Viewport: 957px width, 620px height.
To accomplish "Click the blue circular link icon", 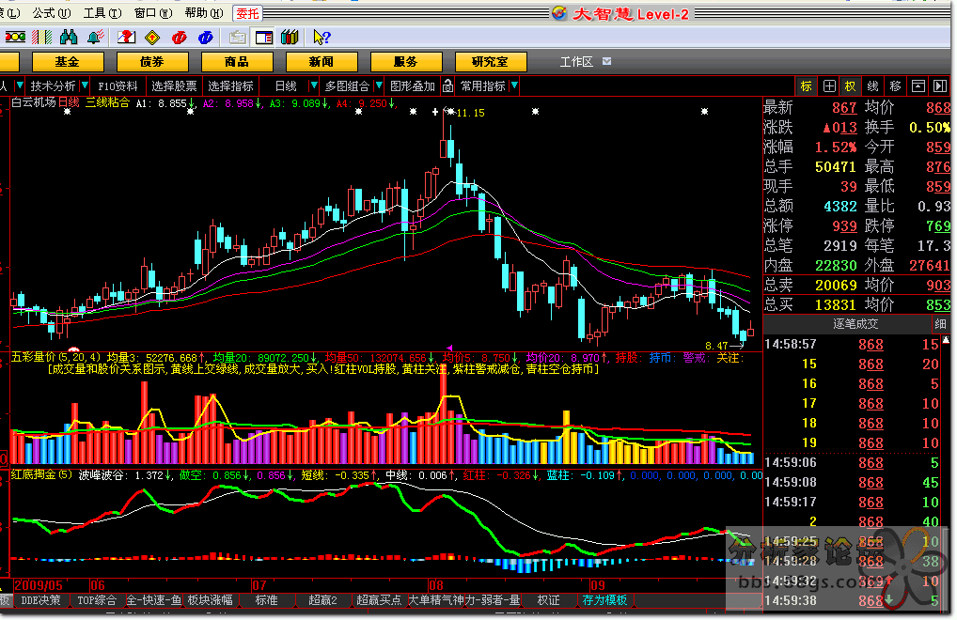I will 206,38.
